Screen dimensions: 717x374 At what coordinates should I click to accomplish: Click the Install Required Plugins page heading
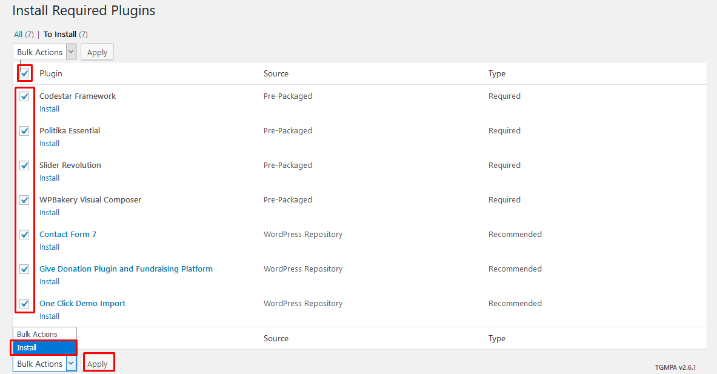[84, 10]
